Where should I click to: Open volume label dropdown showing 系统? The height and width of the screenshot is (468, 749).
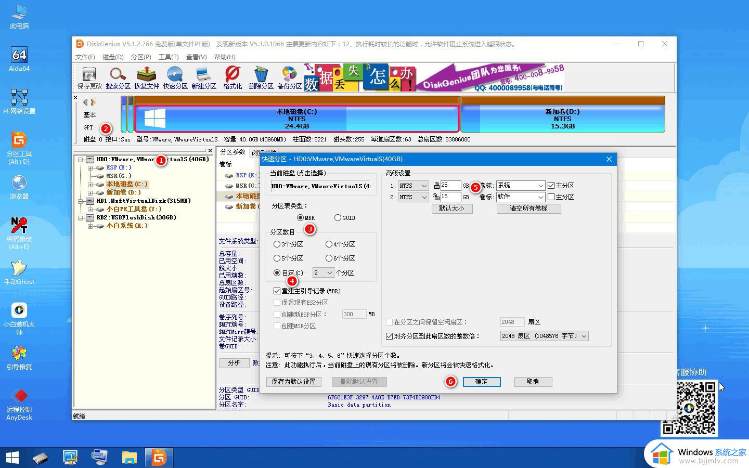[521, 186]
